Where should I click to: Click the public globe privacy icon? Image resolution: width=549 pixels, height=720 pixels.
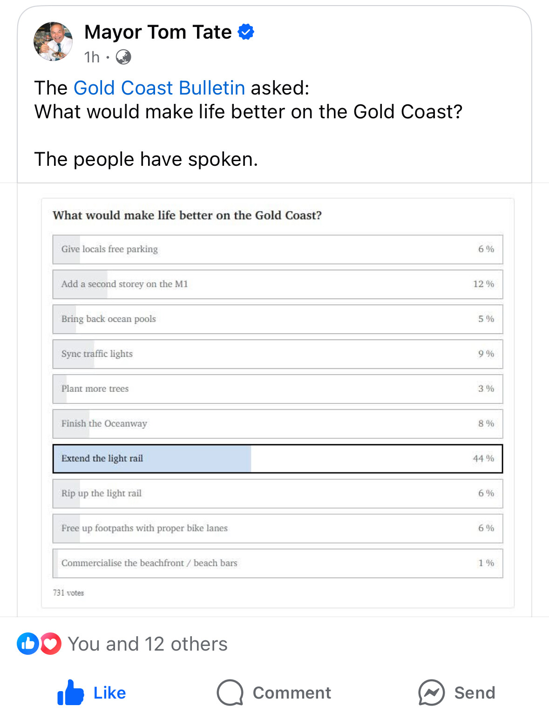tap(123, 57)
